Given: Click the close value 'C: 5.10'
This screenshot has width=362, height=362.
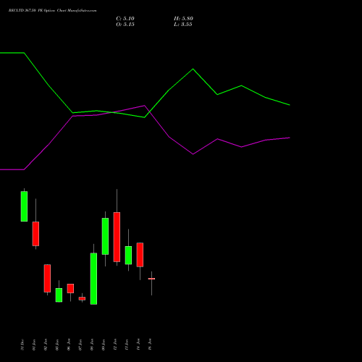Looking at the screenshot, I should (125, 19).
